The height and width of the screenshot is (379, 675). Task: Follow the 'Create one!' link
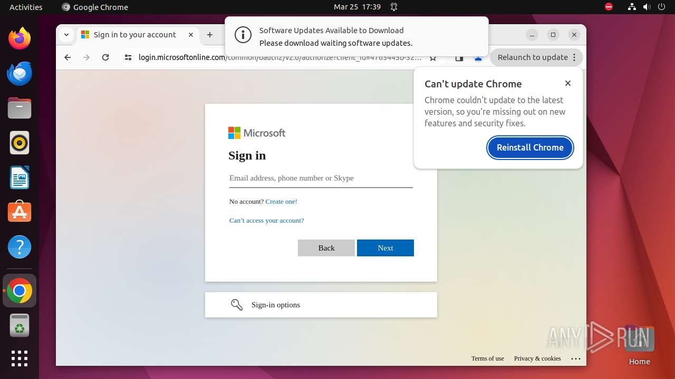(281, 202)
